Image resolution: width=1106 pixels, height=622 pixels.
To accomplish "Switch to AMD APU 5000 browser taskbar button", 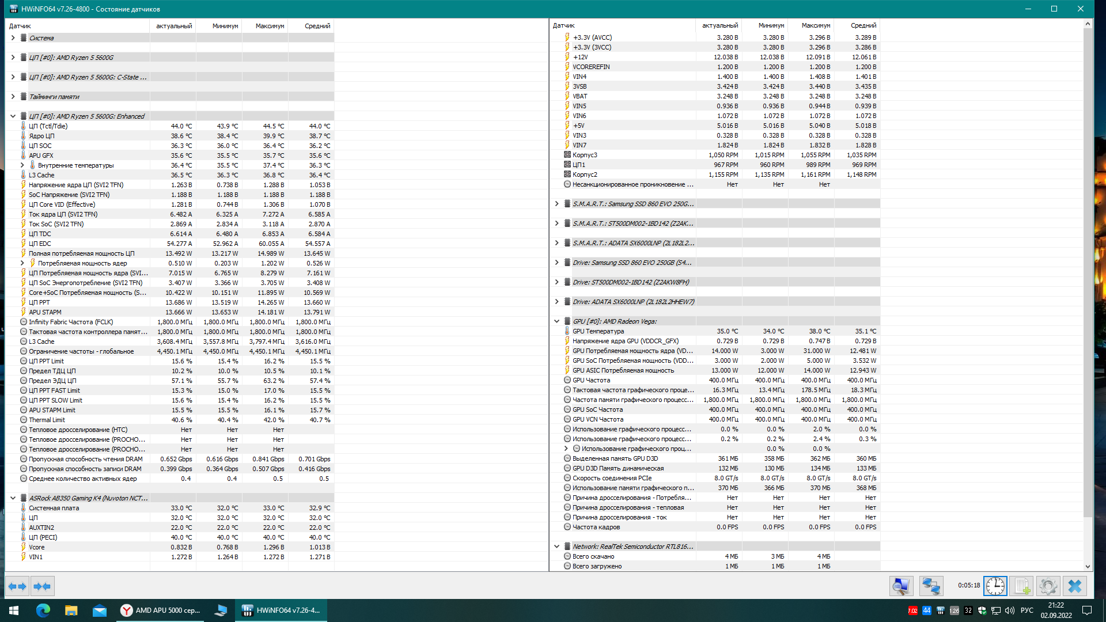I will 161,610.
